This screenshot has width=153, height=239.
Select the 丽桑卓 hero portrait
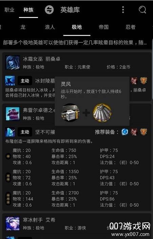coord(13,63)
